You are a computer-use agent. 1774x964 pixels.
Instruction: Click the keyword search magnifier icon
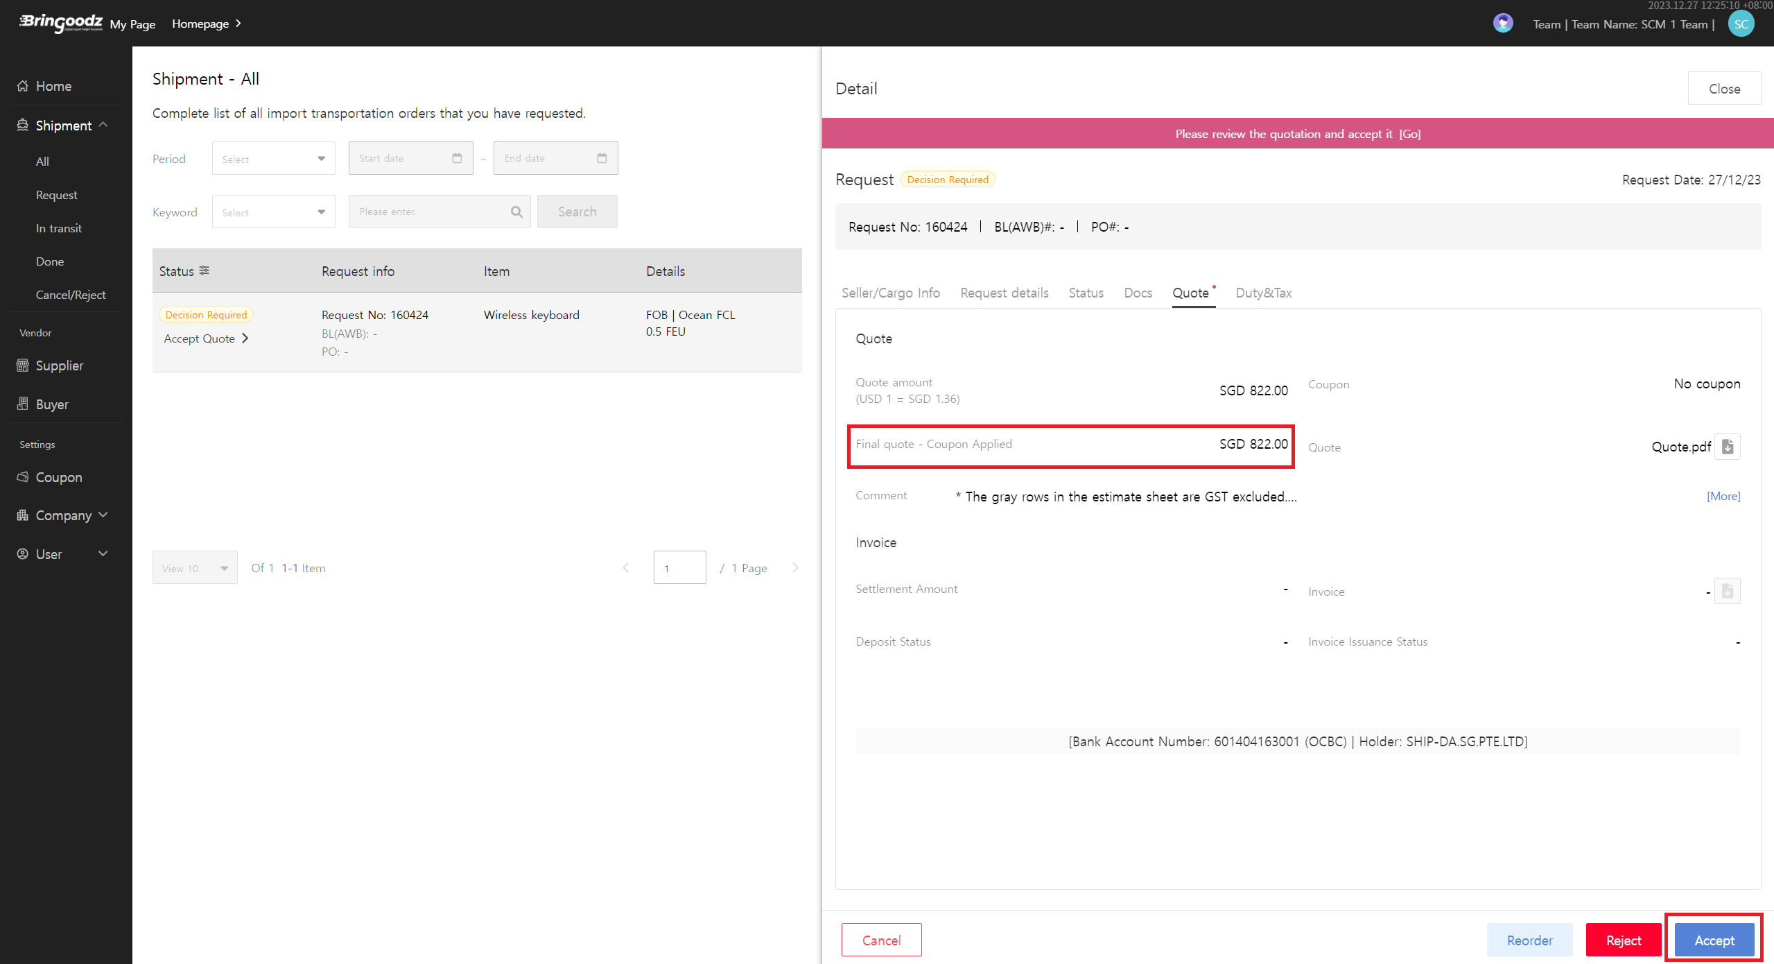click(x=516, y=212)
